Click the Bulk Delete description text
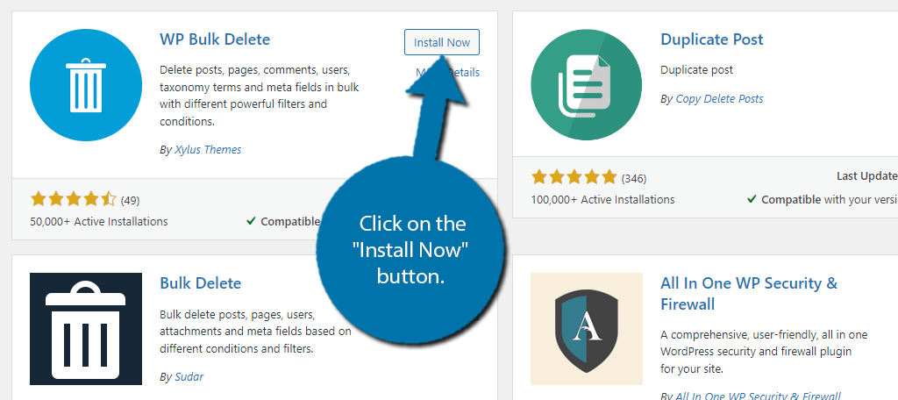Viewport: 898px width, 400px height. click(255, 332)
